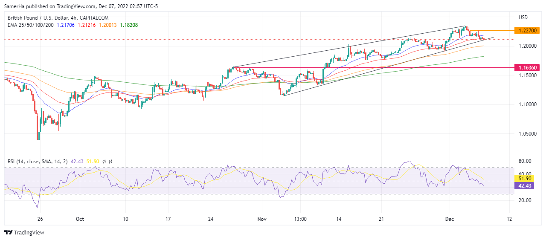Click the first empty-set symbol beside RSI values
Screen dimensions: 546x240
point(105,162)
